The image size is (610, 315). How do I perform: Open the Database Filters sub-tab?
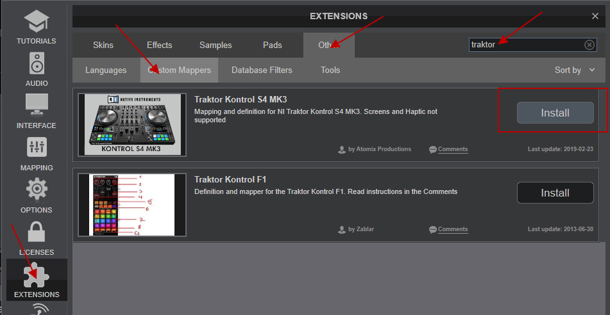pyautogui.click(x=262, y=70)
